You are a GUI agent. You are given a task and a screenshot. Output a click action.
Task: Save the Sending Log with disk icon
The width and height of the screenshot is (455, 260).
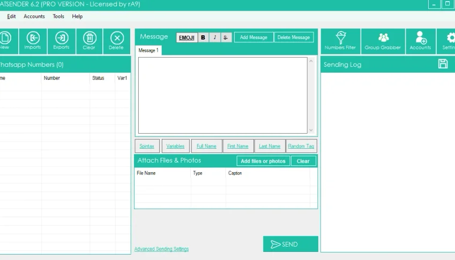tap(443, 64)
